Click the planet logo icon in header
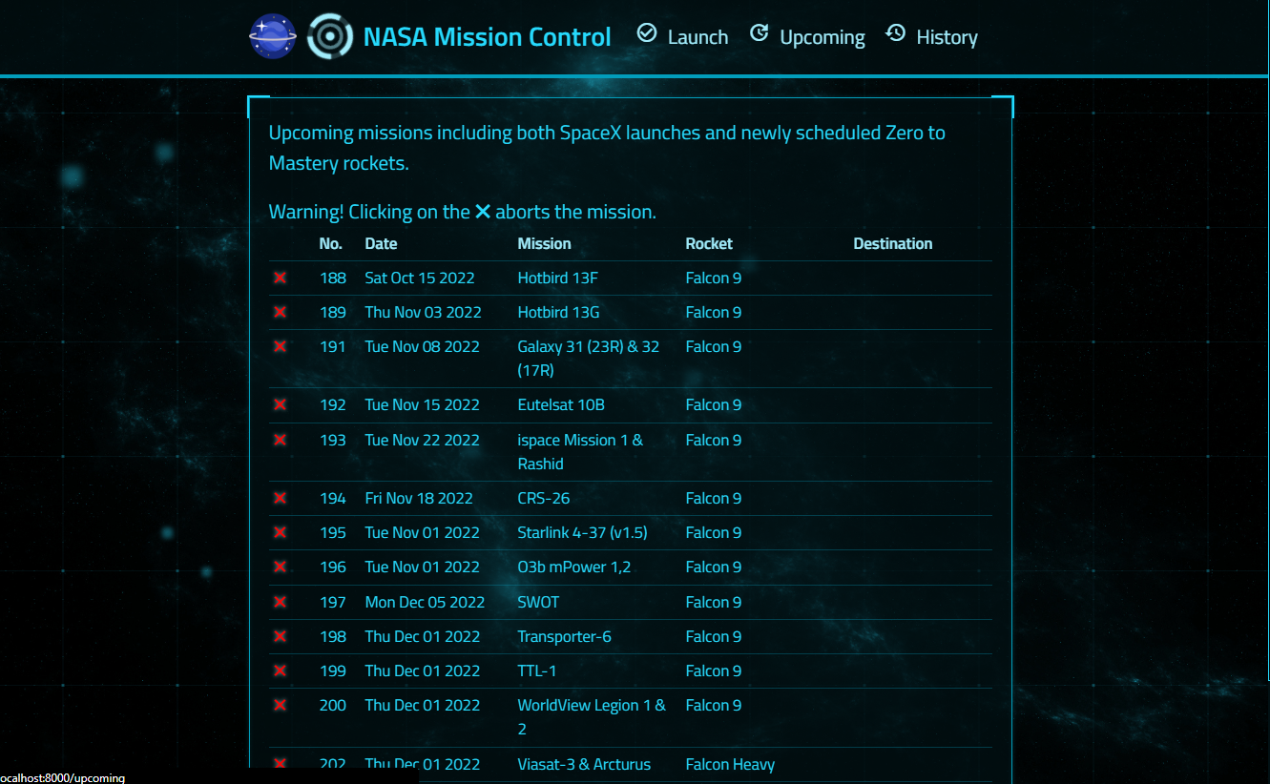The image size is (1270, 784). click(273, 36)
